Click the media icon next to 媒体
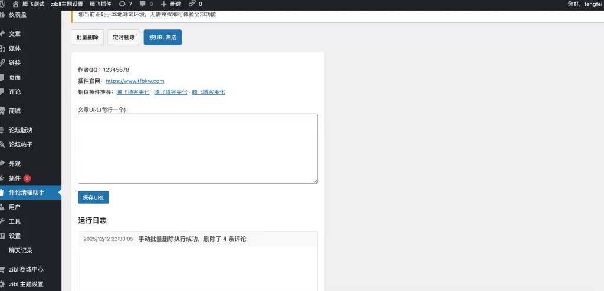 point(2,48)
